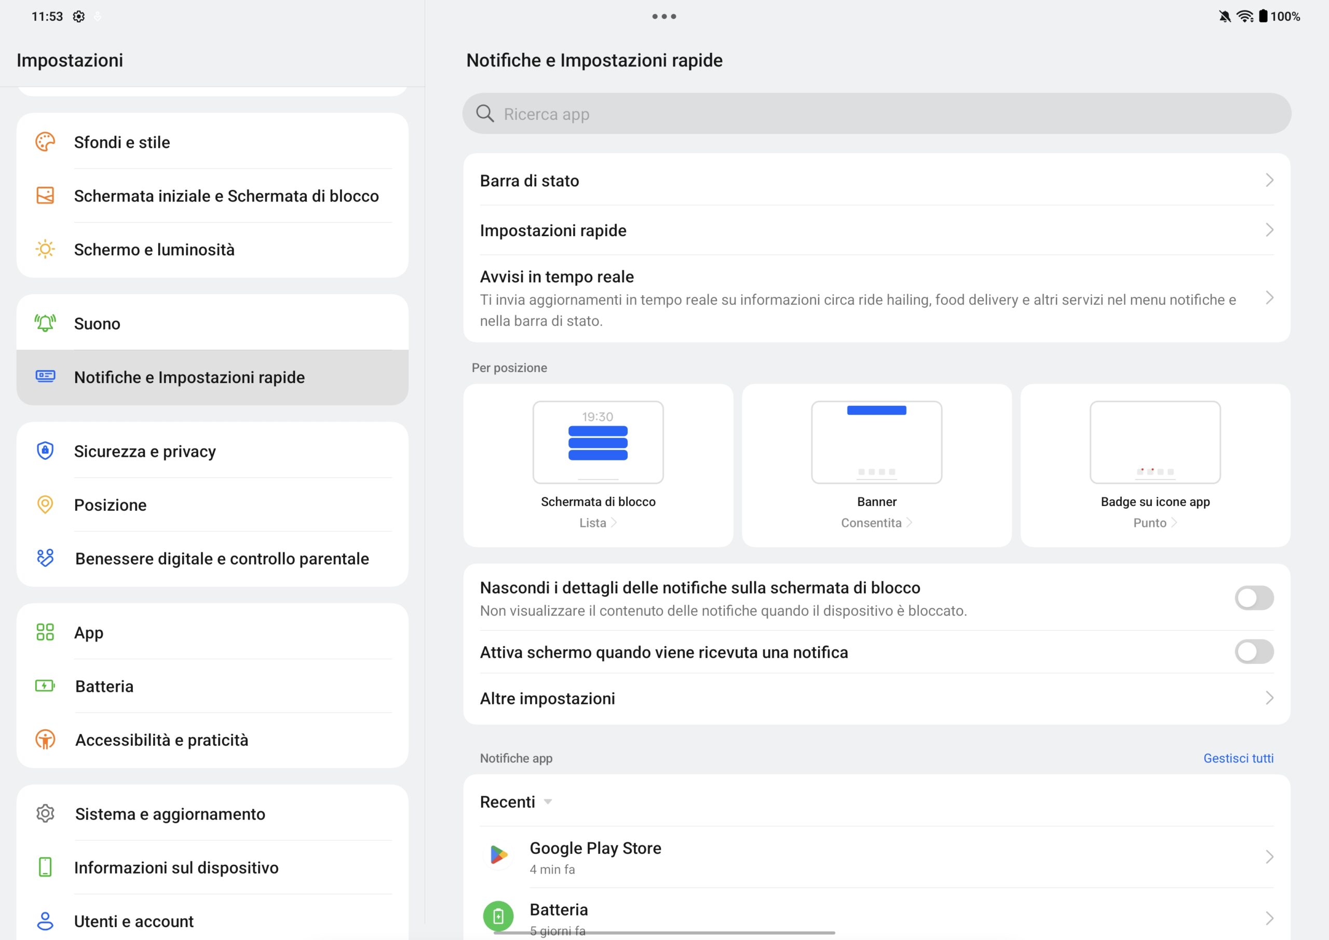Open Google Play Store notification settings
The width and height of the screenshot is (1329, 940).
876,856
